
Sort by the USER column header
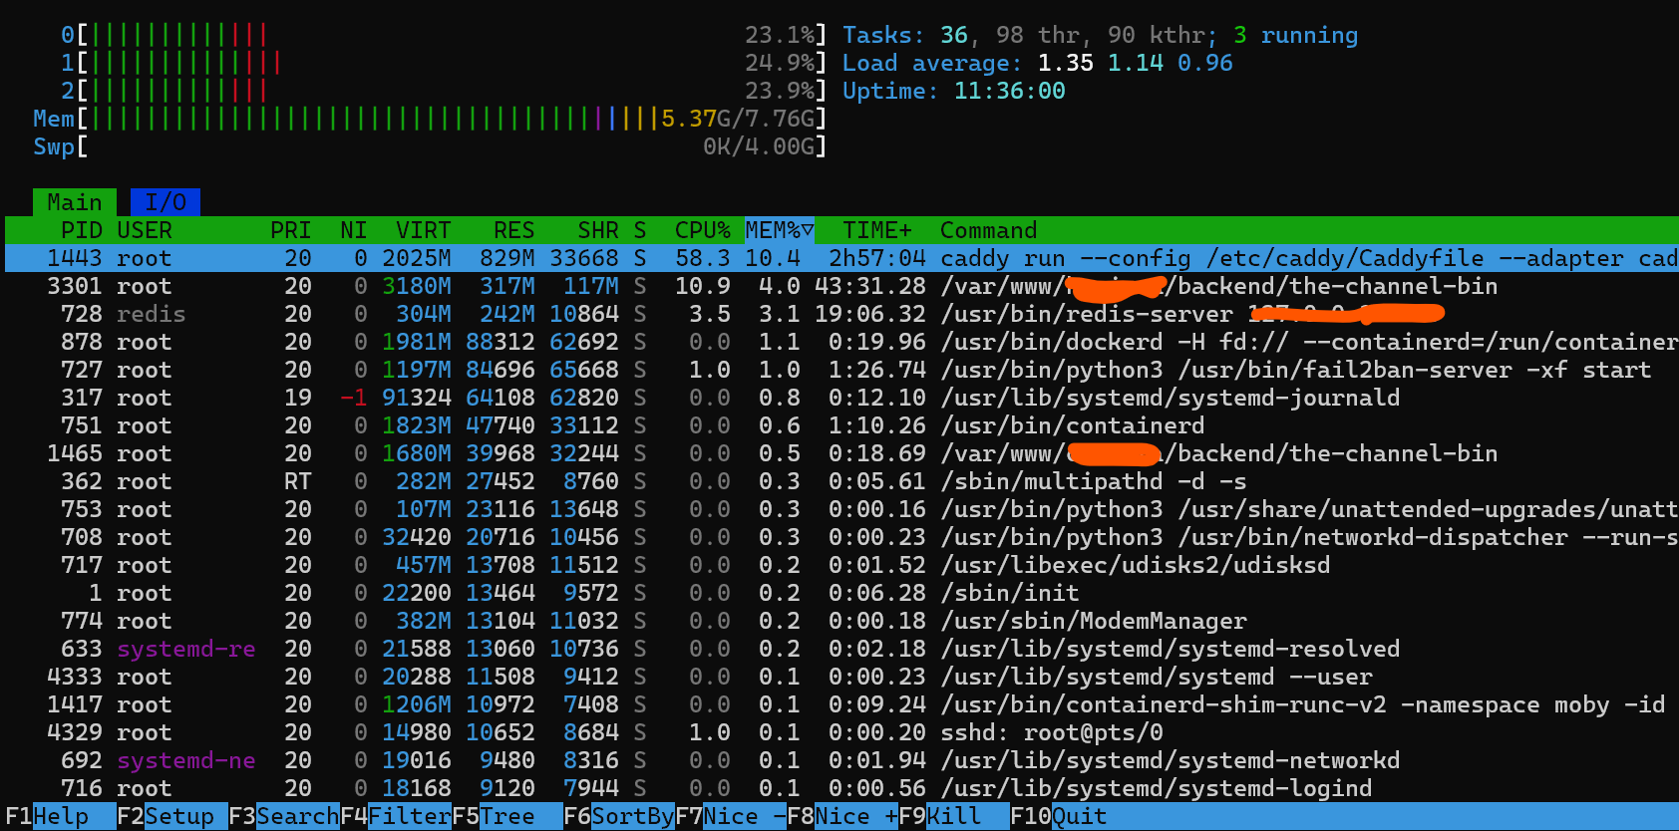click(145, 230)
